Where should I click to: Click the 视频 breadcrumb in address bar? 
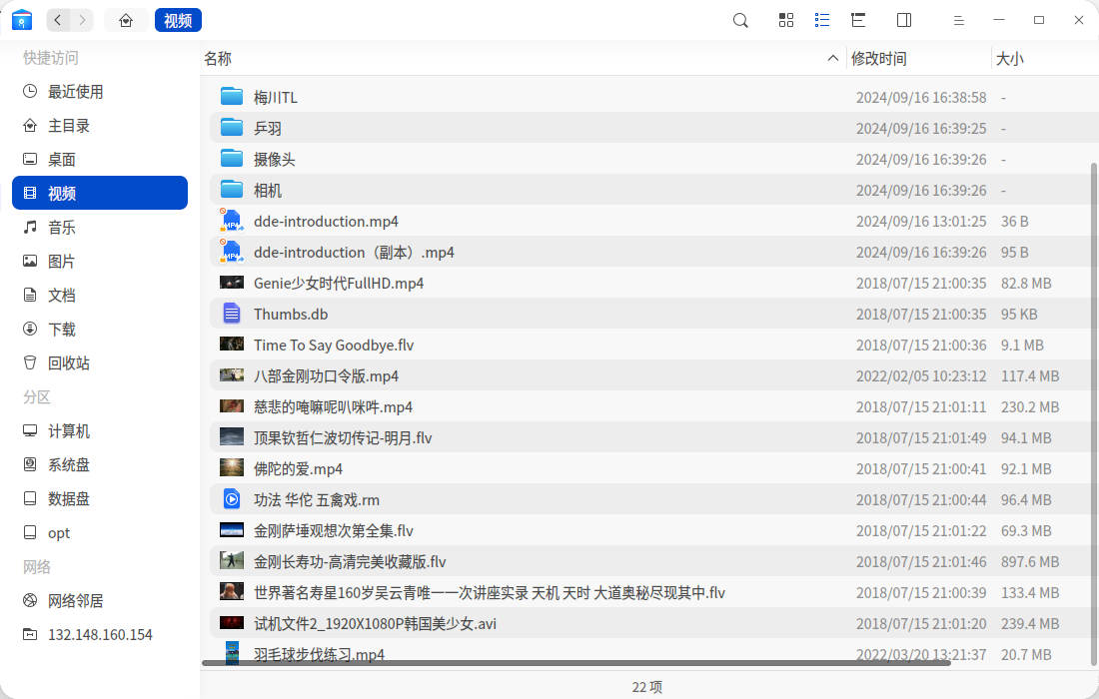pos(178,20)
